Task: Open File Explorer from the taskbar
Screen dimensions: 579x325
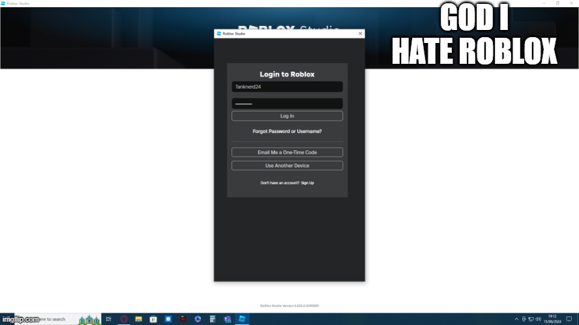Action: click(138, 319)
